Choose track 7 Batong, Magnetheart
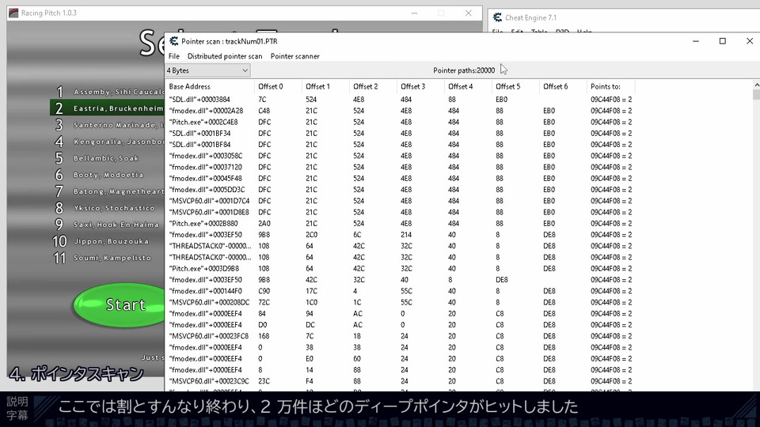 [108, 191]
